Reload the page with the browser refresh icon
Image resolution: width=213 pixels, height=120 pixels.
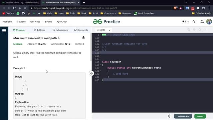[14, 8]
